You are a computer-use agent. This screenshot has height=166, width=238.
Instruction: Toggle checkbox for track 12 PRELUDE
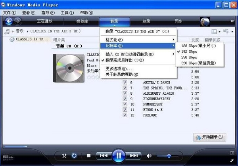(125, 115)
